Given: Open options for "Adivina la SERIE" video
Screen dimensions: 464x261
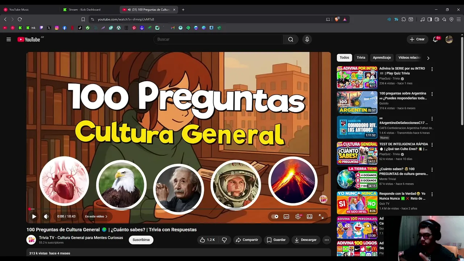Looking at the screenshot, I should coord(432,69).
